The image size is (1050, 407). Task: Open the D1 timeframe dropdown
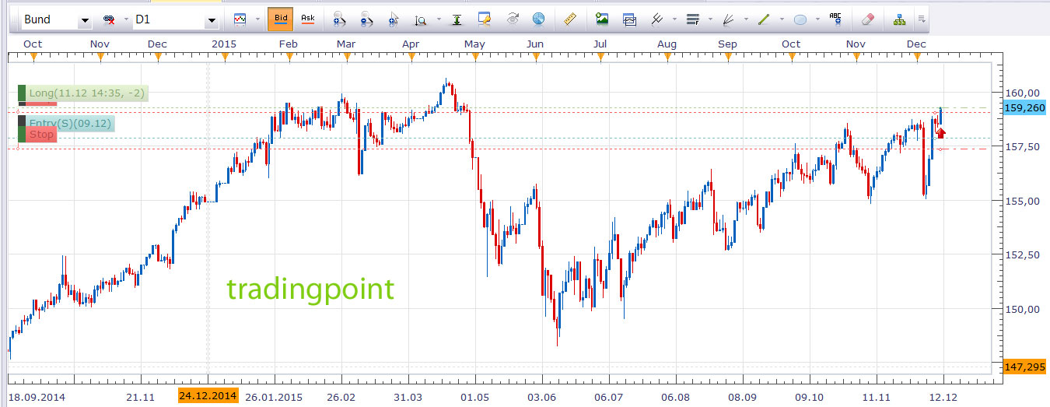[211, 20]
